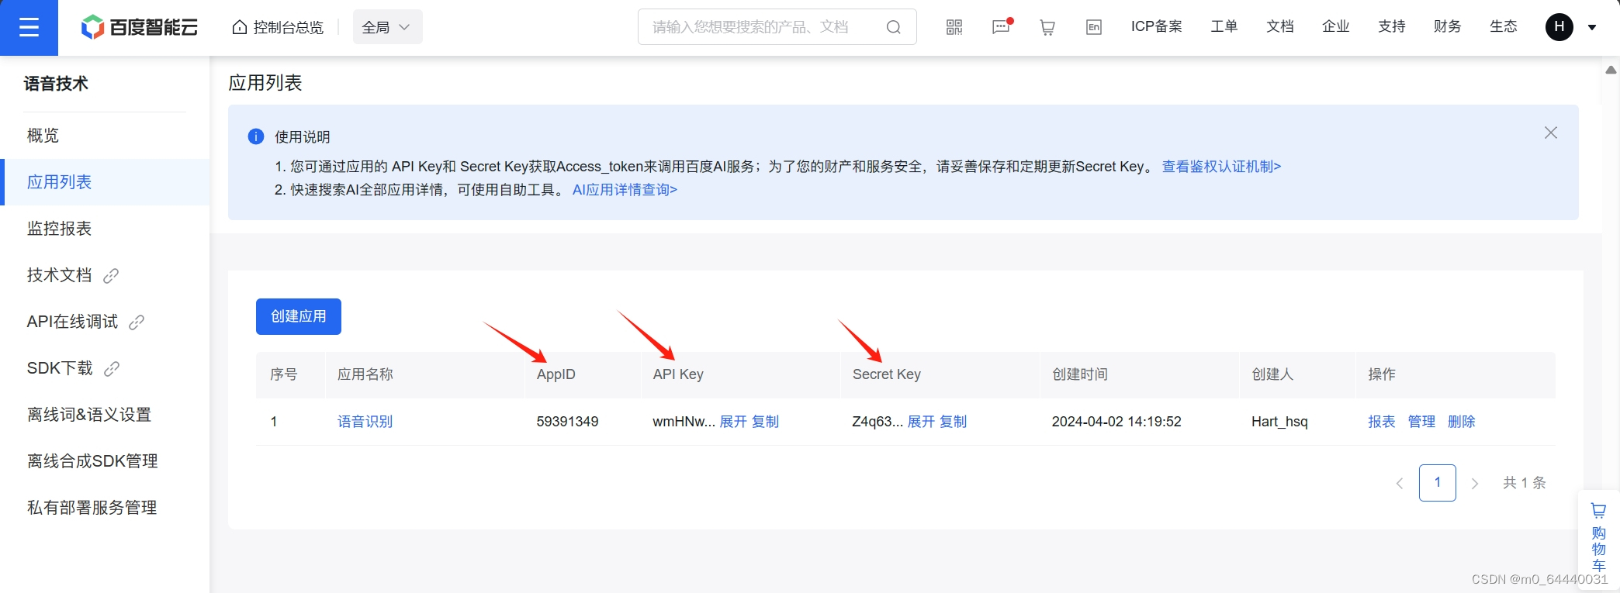Open 离线合成SDK管理 in the sidebar
Viewport: 1620px width, 593px height.
[92, 461]
